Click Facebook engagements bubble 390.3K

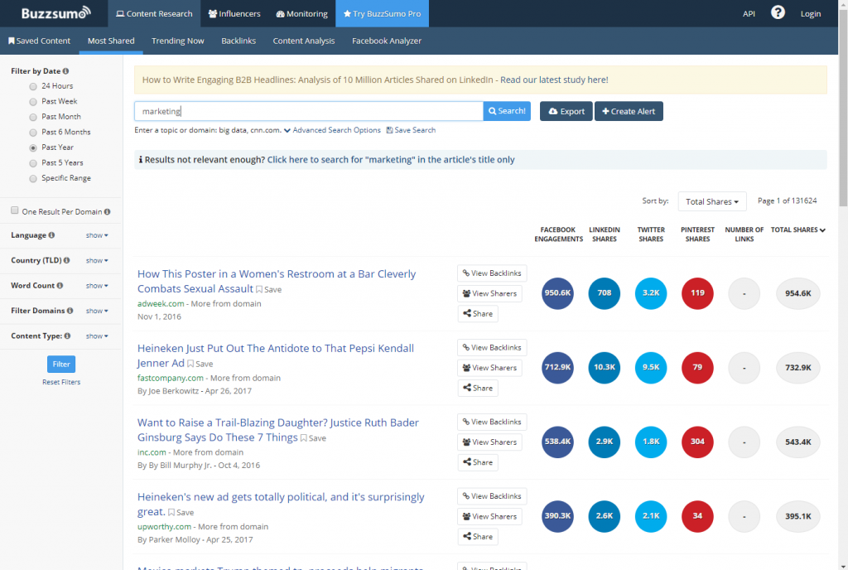[x=557, y=516]
